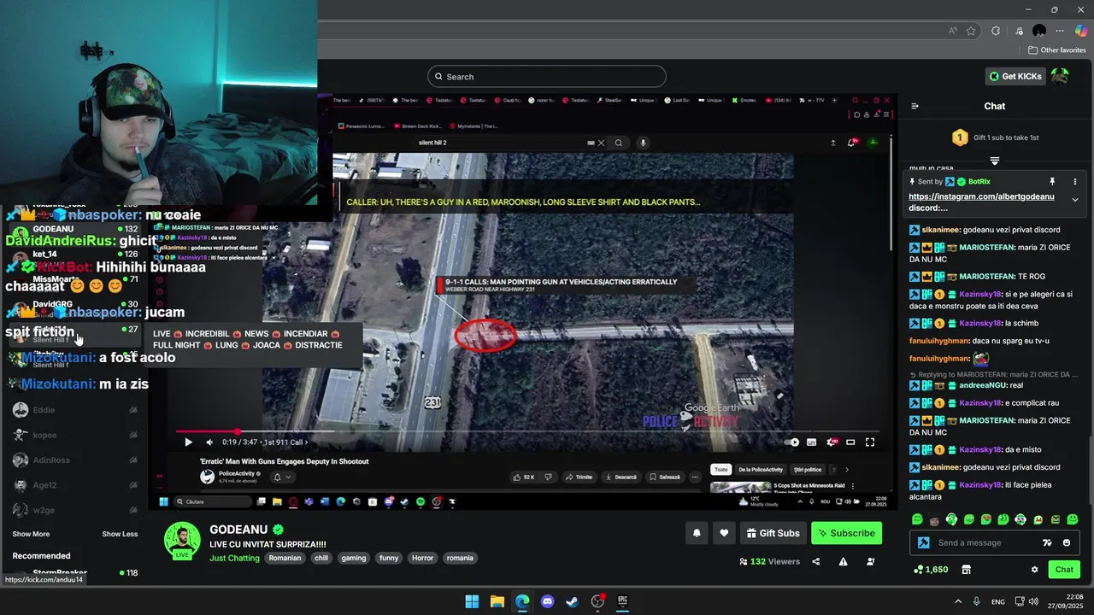This screenshot has height=615, width=1094.
Task: Open the chat shop icon
Action: pyautogui.click(x=966, y=570)
